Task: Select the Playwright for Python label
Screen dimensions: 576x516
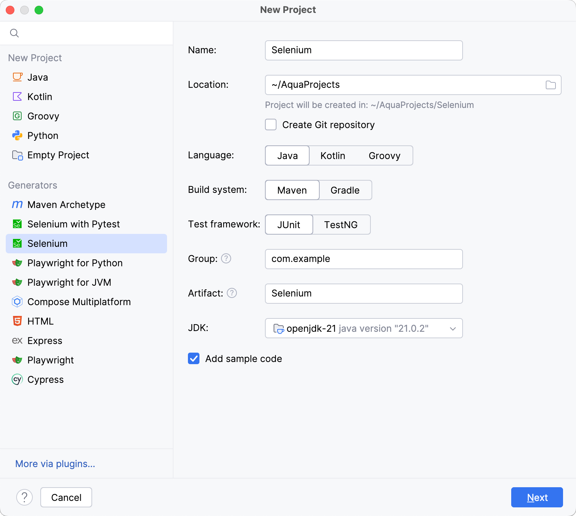Action: coord(75,263)
